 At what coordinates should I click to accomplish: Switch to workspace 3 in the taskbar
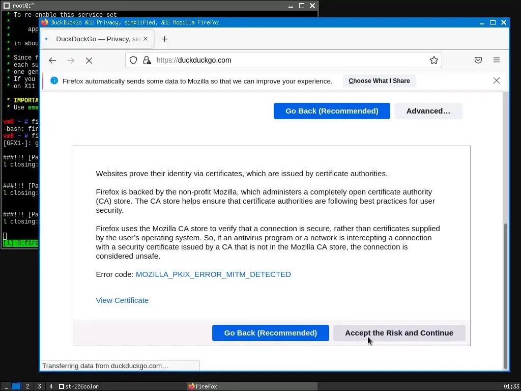39,386
